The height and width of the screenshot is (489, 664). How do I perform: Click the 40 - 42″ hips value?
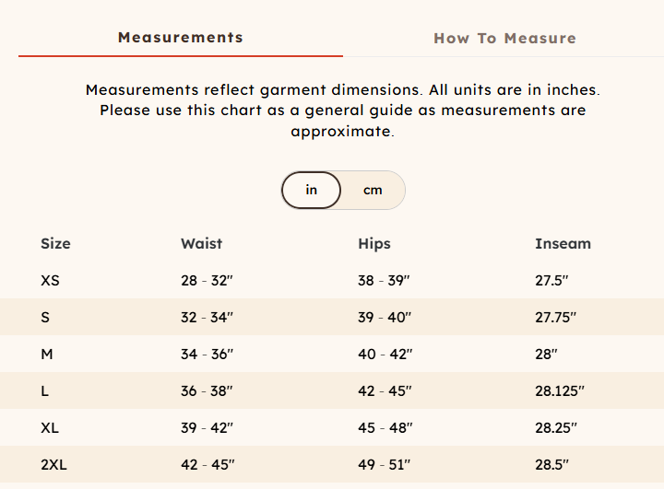[x=385, y=355]
